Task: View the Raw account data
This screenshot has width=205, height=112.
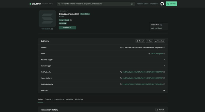Action: [150, 41]
